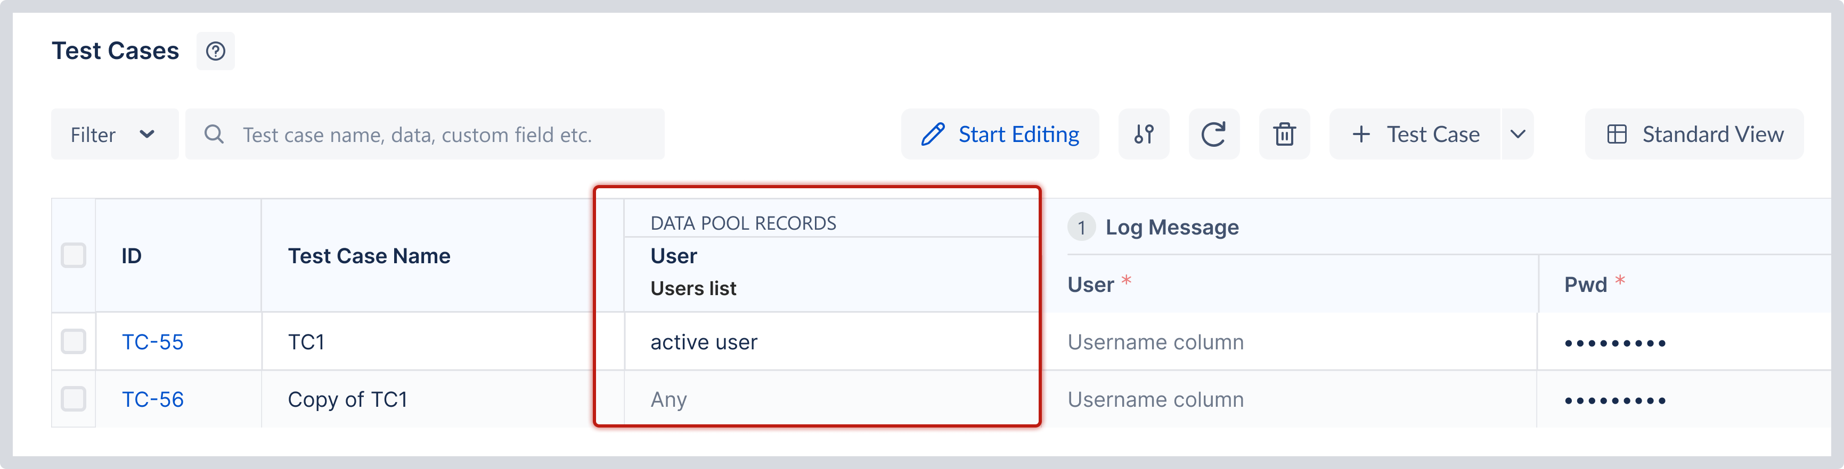Open the Filter dropdown

[x=115, y=135]
